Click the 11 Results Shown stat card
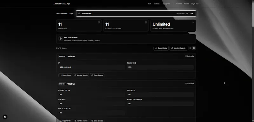Screen dimensions: 254x122 (126, 26)
